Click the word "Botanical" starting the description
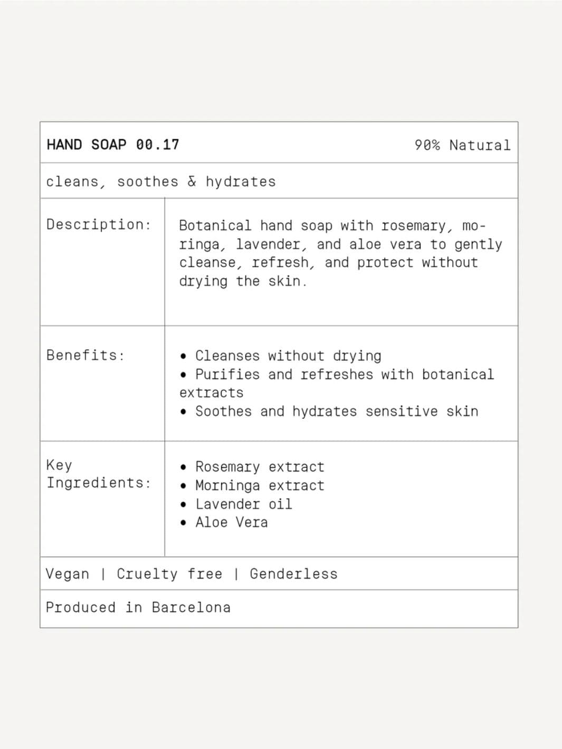 point(215,226)
